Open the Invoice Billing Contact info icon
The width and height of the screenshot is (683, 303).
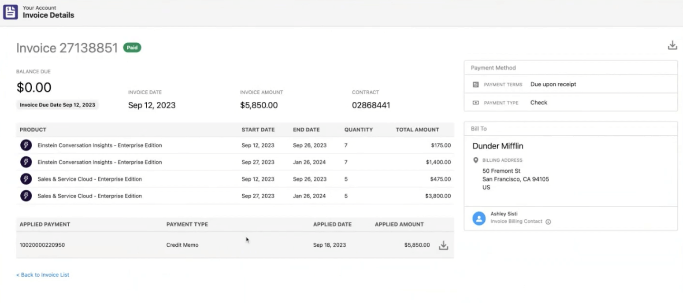(548, 222)
